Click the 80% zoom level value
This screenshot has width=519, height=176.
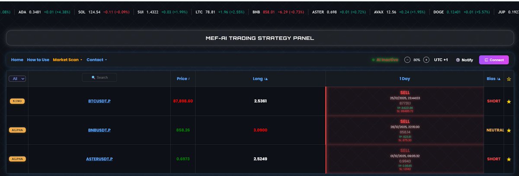coord(417,60)
